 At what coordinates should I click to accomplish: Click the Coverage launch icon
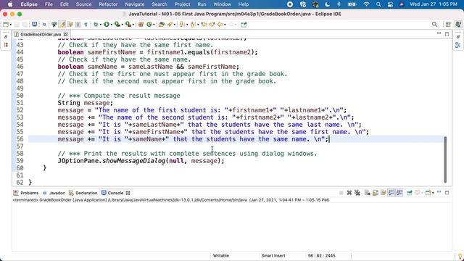pos(117,25)
